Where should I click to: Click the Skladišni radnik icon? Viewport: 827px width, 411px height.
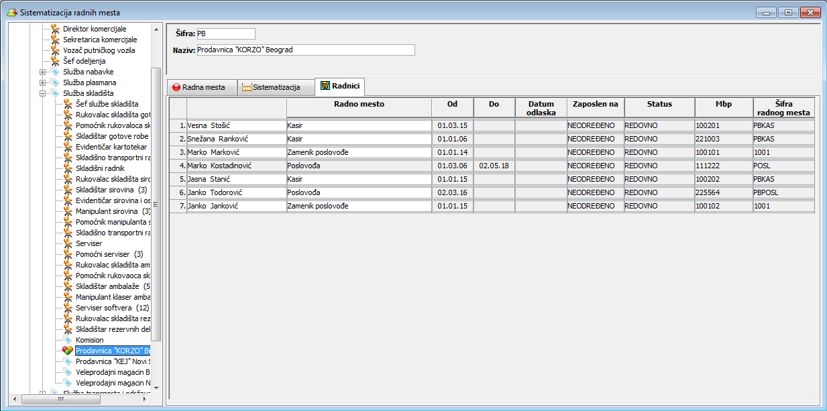coord(68,168)
